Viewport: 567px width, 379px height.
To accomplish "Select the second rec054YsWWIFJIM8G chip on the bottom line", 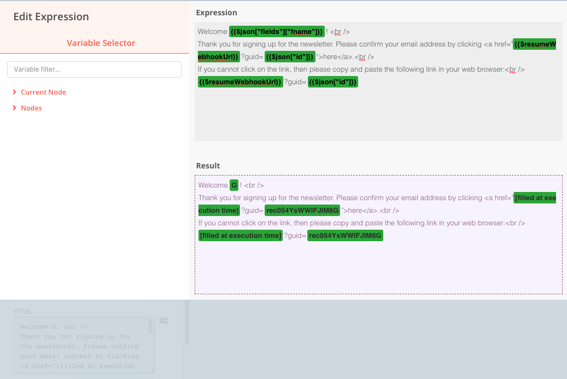I will coord(345,235).
